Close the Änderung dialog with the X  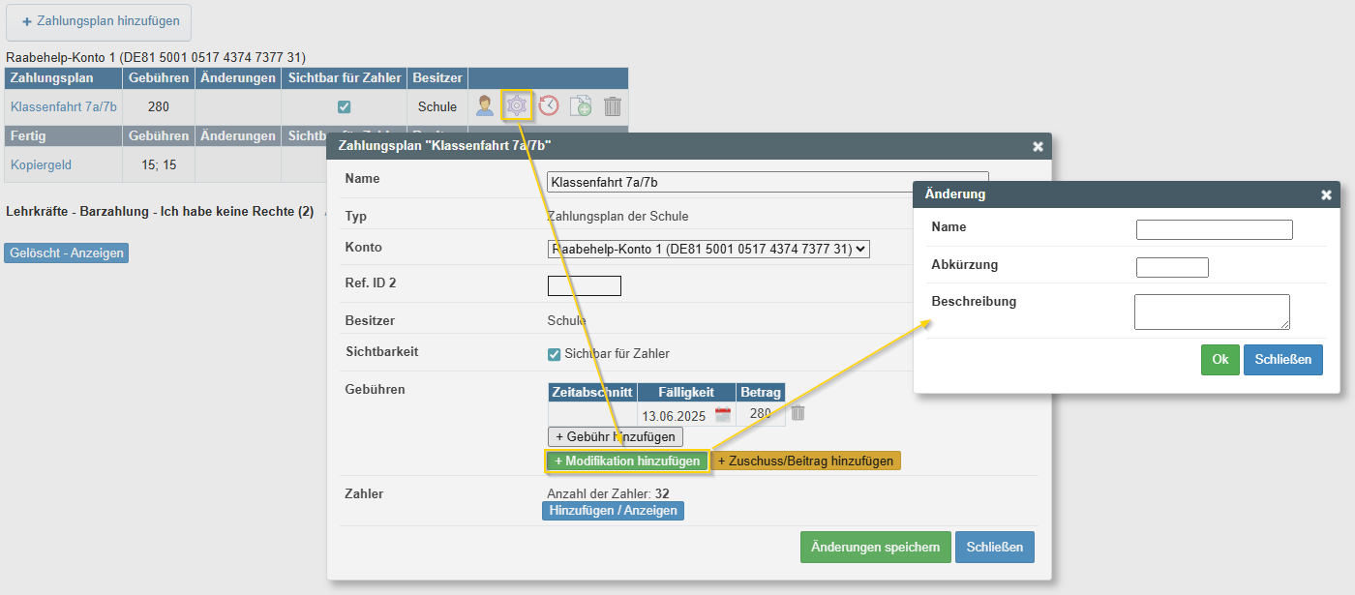click(1326, 194)
